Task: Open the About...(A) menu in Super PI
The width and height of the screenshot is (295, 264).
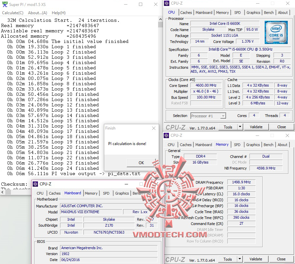Action: pyautogui.click(x=37, y=13)
